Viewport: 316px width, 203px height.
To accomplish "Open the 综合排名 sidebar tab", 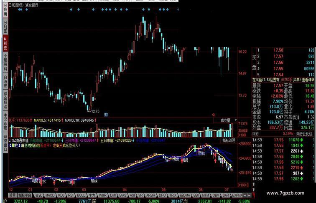I will 5,100.
